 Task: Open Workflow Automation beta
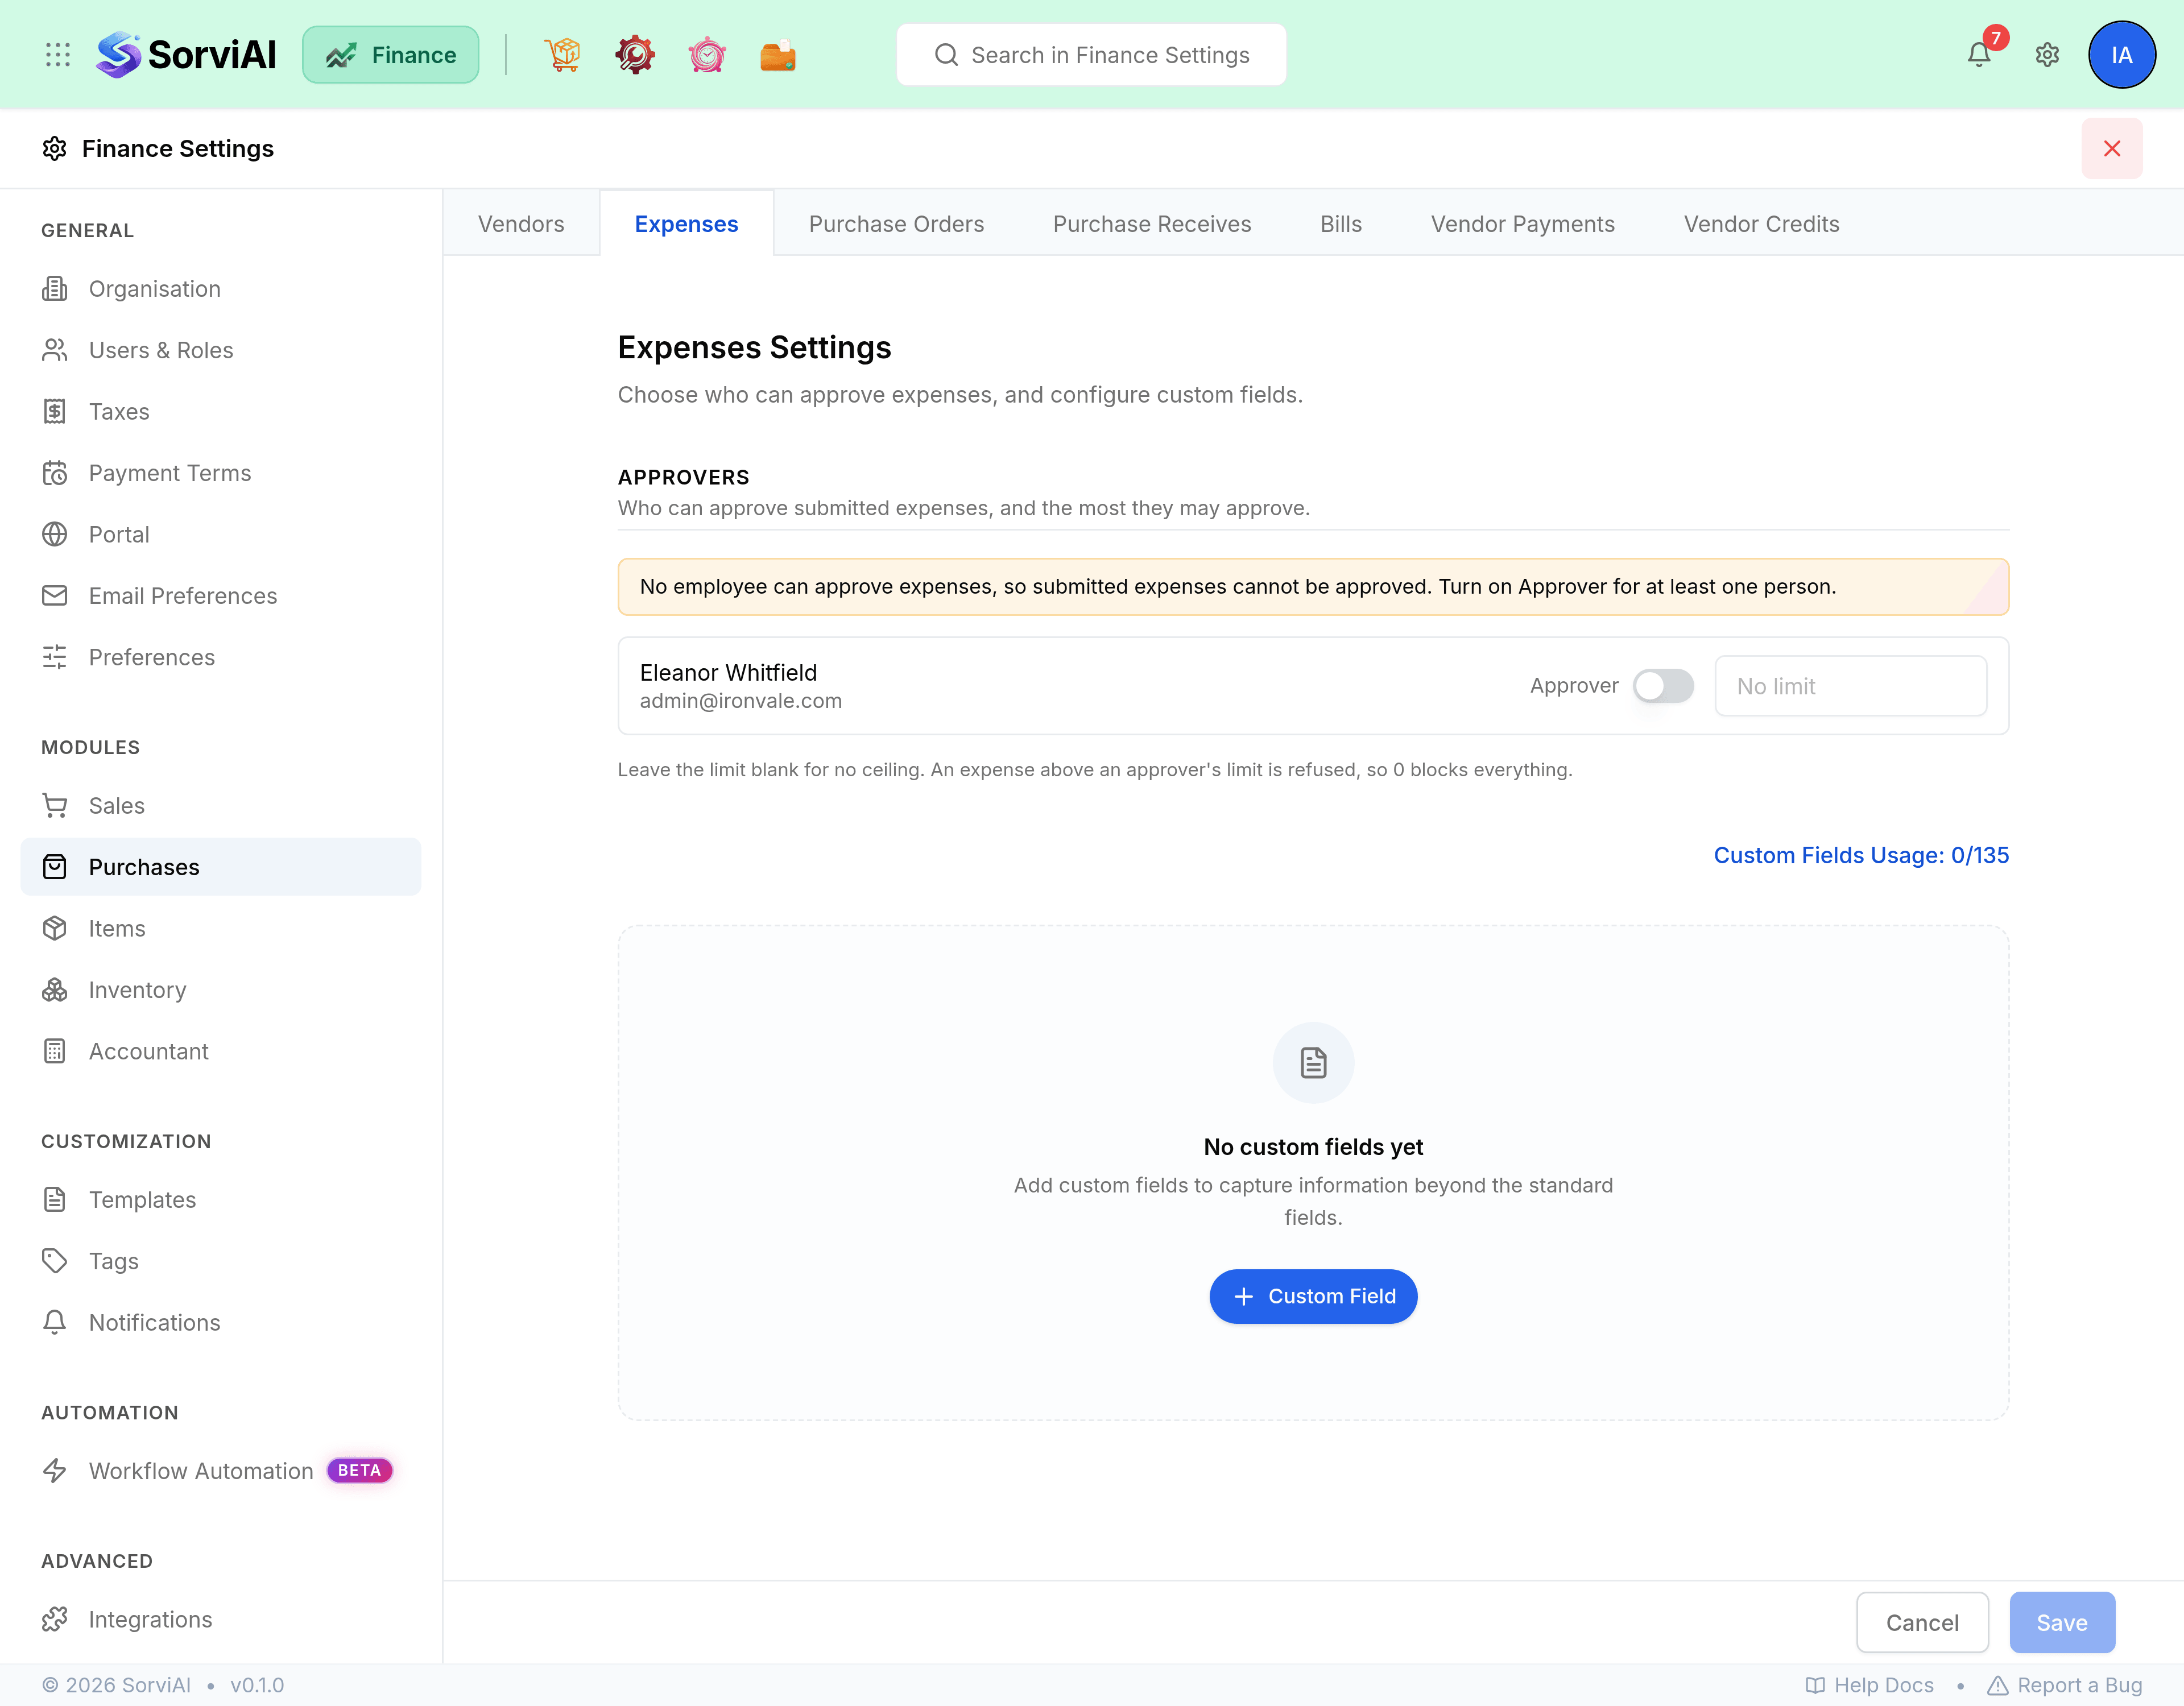point(221,1471)
